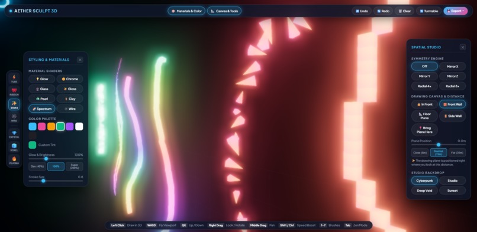Image resolution: width=477 pixels, height=232 pixels.
Task: Clear the canvas
Action: [x=404, y=11]
